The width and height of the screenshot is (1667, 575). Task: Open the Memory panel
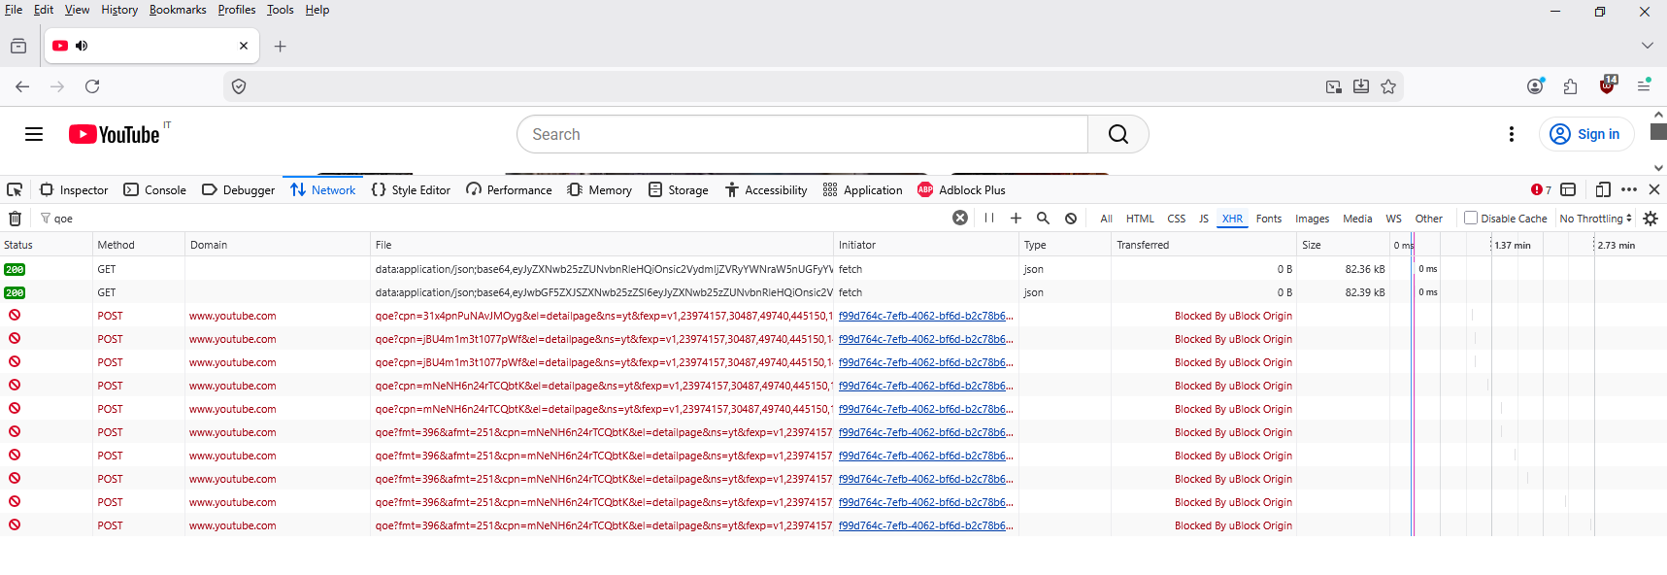point(599,190)
